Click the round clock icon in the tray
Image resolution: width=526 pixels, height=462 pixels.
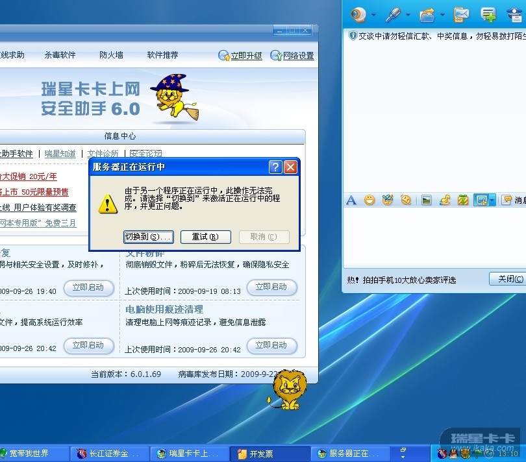(x=489, y=454)
